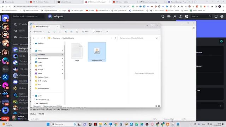
Task: Go back with Explorer back arrow
Action: [34, 38]
